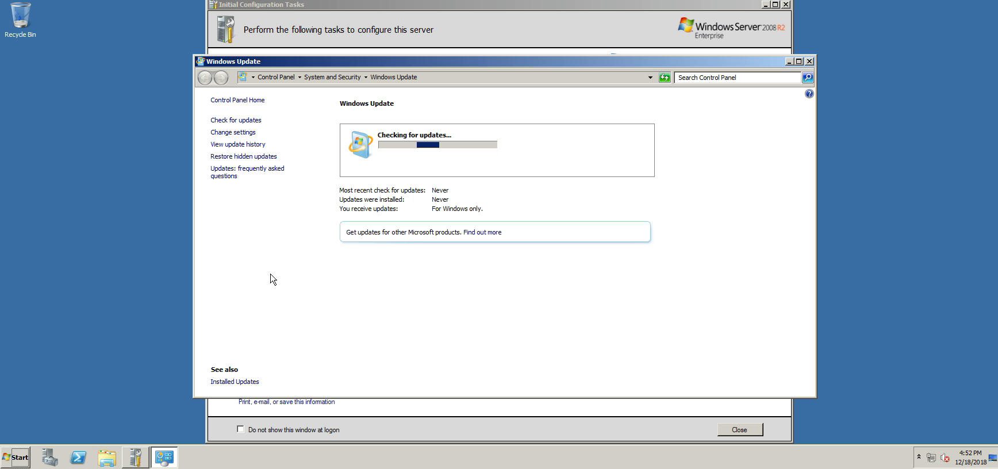This screenshot has width=998, height=469.
Task: Click Close button in Initial Configuration Tasks
Action: tap(740, 430)
